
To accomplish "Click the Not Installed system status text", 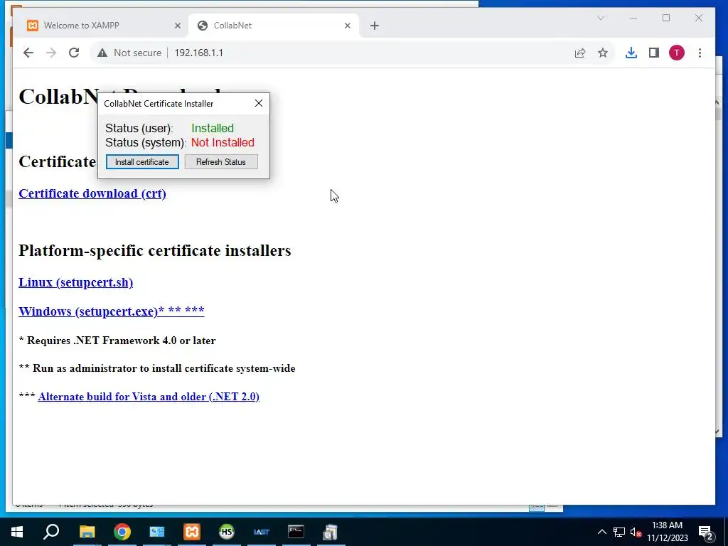I will point(223,142).
